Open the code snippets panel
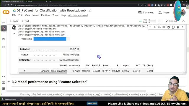 click(4, 77)
